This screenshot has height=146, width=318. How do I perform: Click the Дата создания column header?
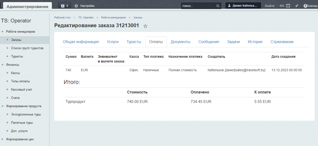pos(283,57)
